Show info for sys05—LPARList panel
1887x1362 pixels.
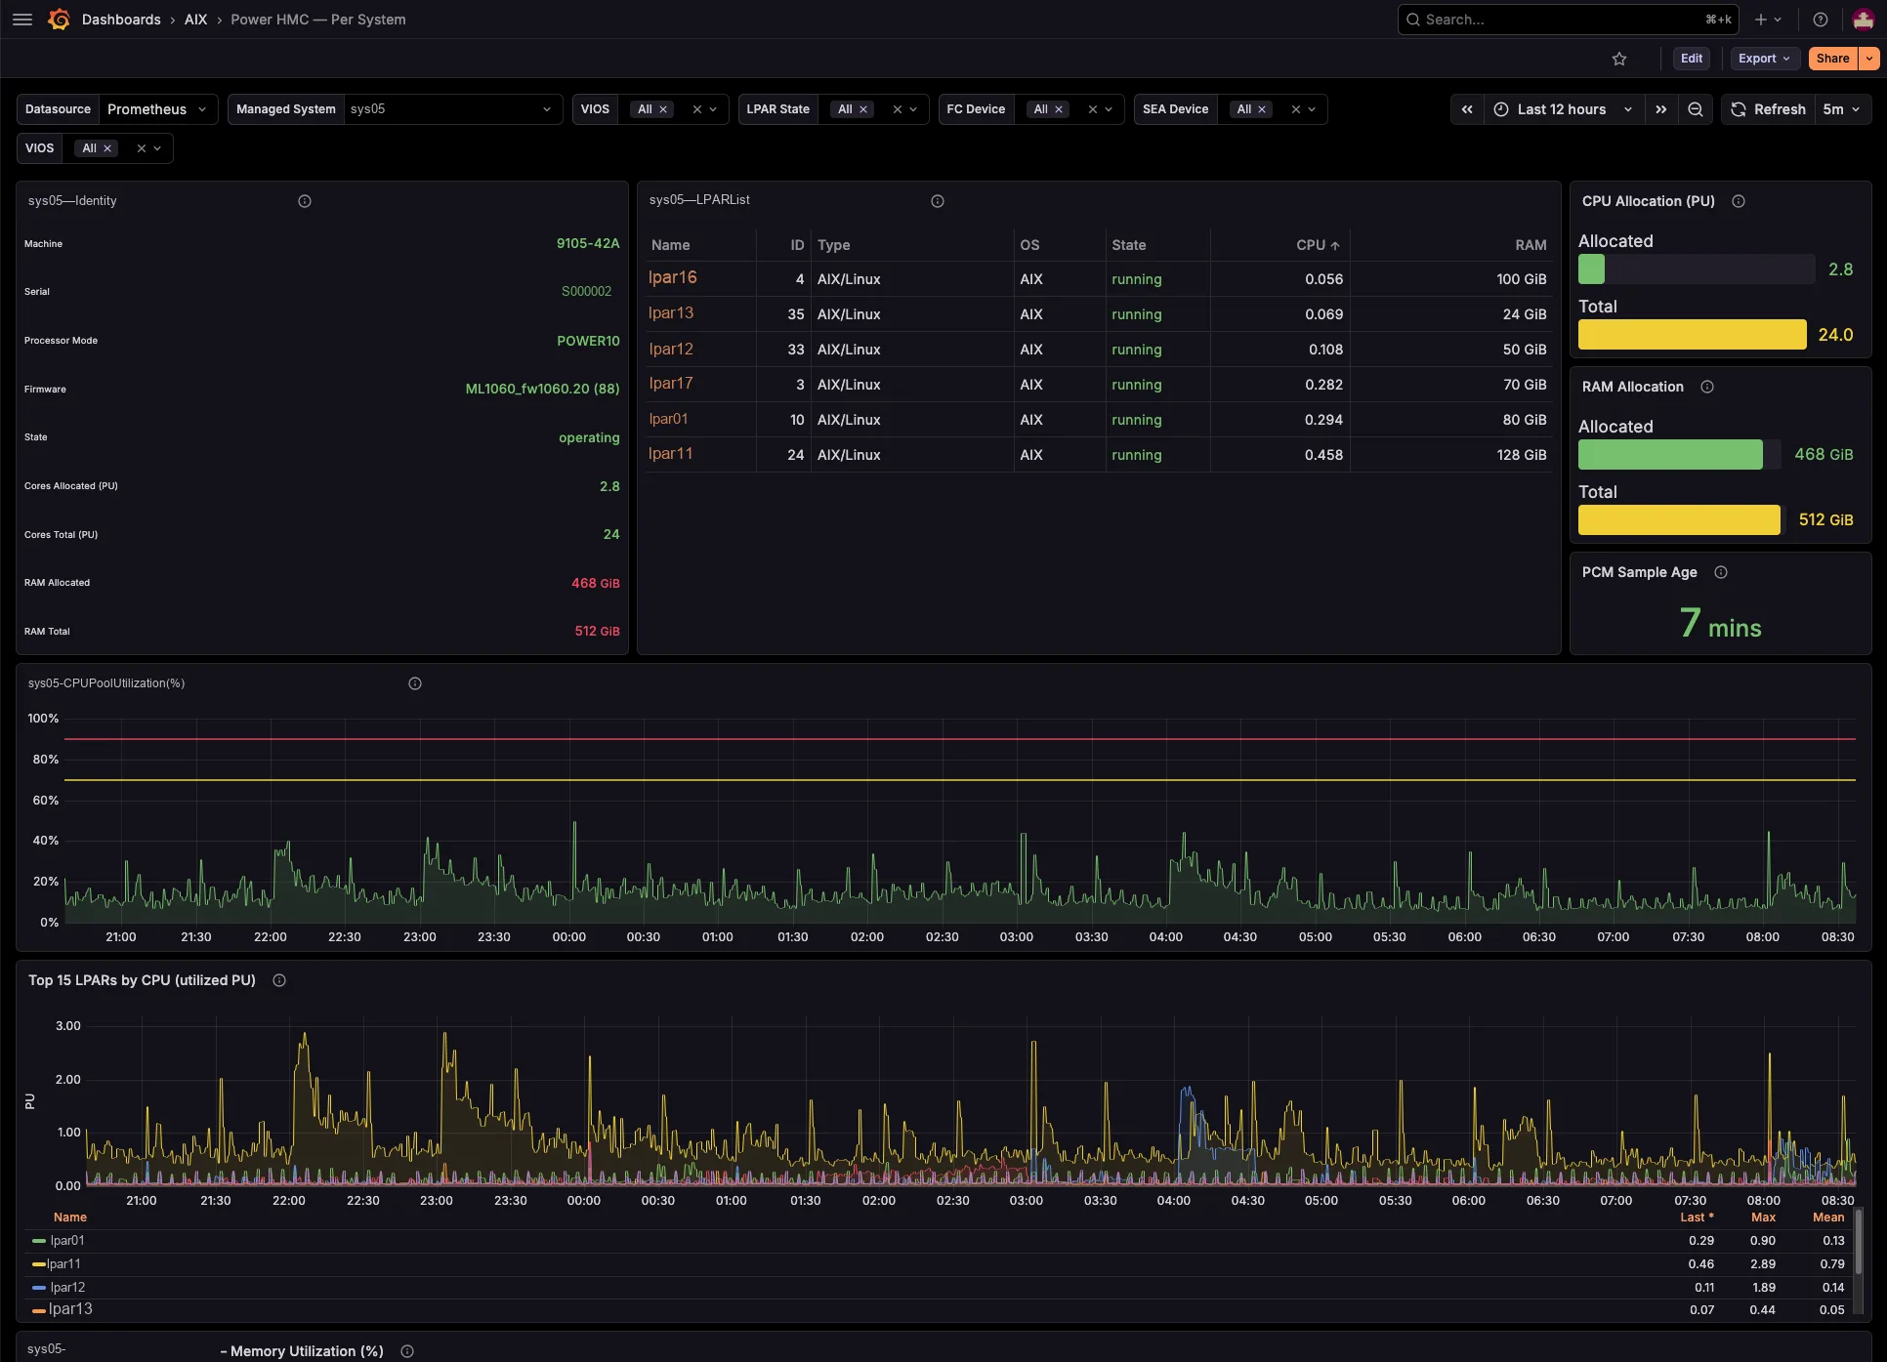pos(938,201)
